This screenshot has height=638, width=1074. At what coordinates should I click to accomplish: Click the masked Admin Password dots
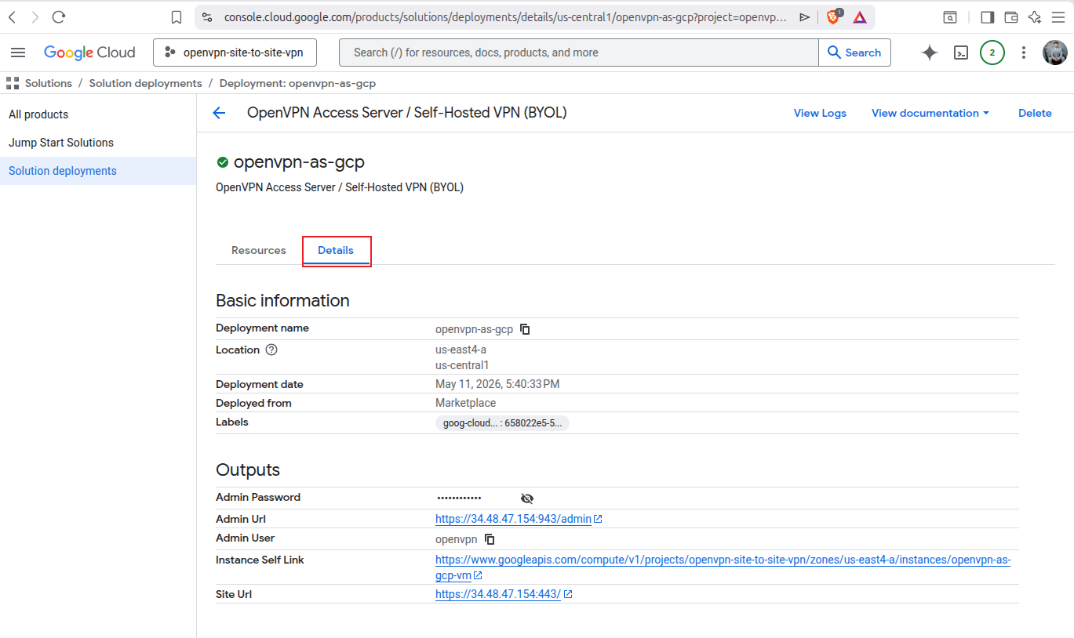pyautogui.click(x=459, y=498)
